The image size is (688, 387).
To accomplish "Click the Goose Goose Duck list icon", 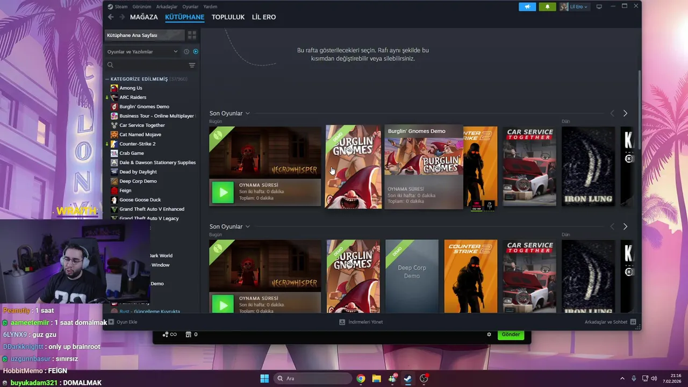I will click(114, 200).
